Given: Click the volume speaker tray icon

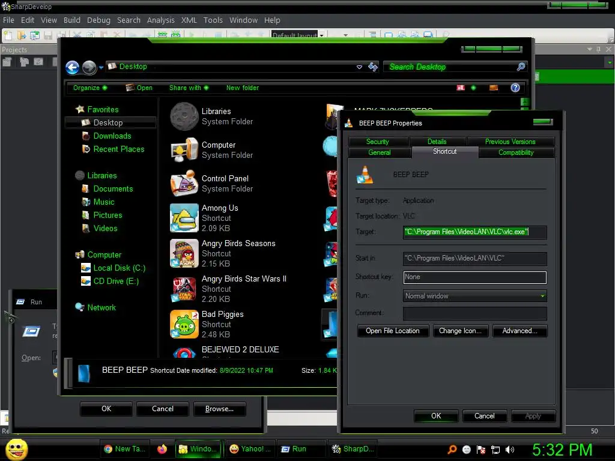Looking at the screenshot, I should tap(509, 450).
